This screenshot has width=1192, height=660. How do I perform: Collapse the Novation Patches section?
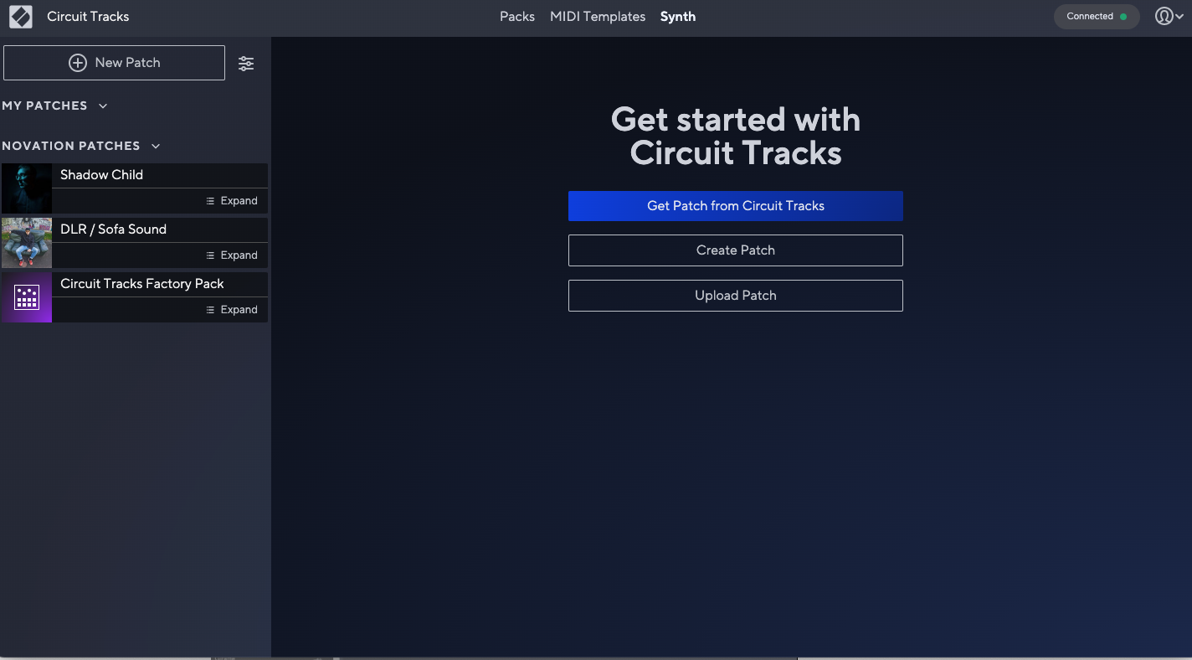click(x=156, y=147)
